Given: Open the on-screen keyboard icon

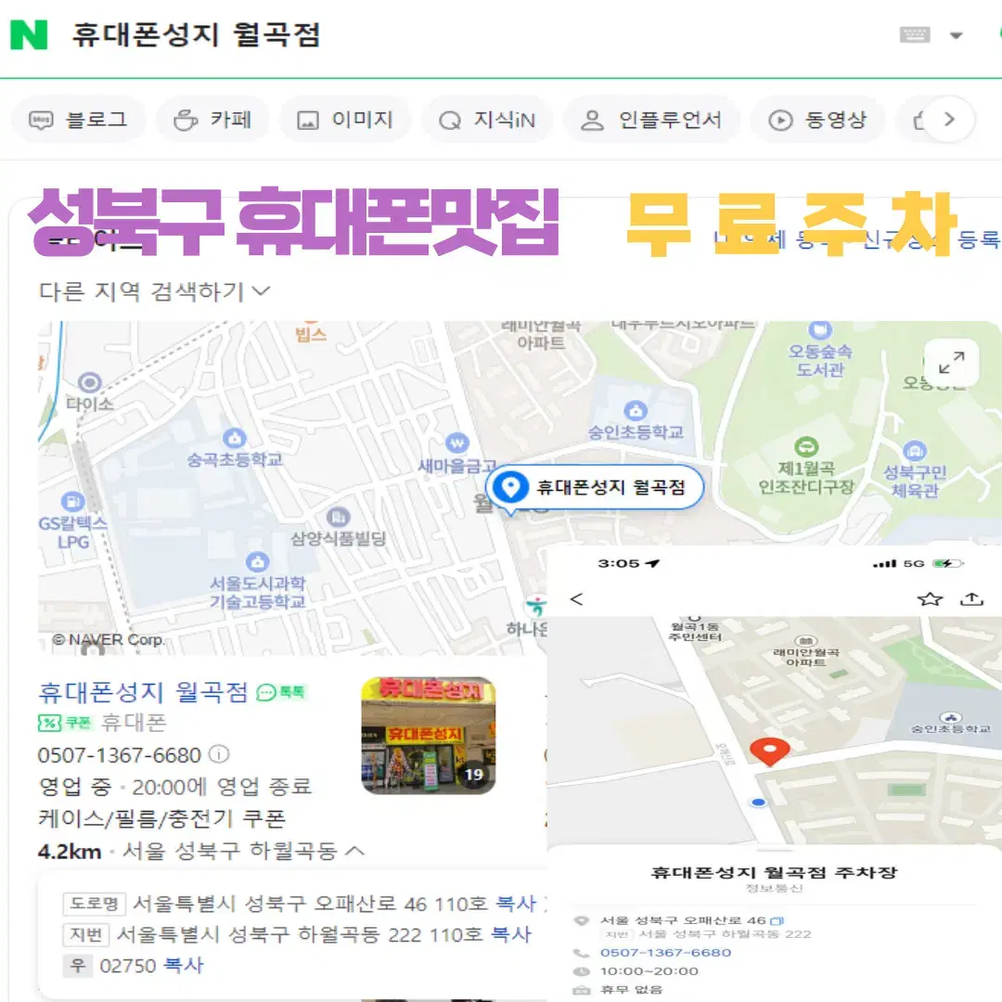Looking at the screenshot, I should [915, 34].
